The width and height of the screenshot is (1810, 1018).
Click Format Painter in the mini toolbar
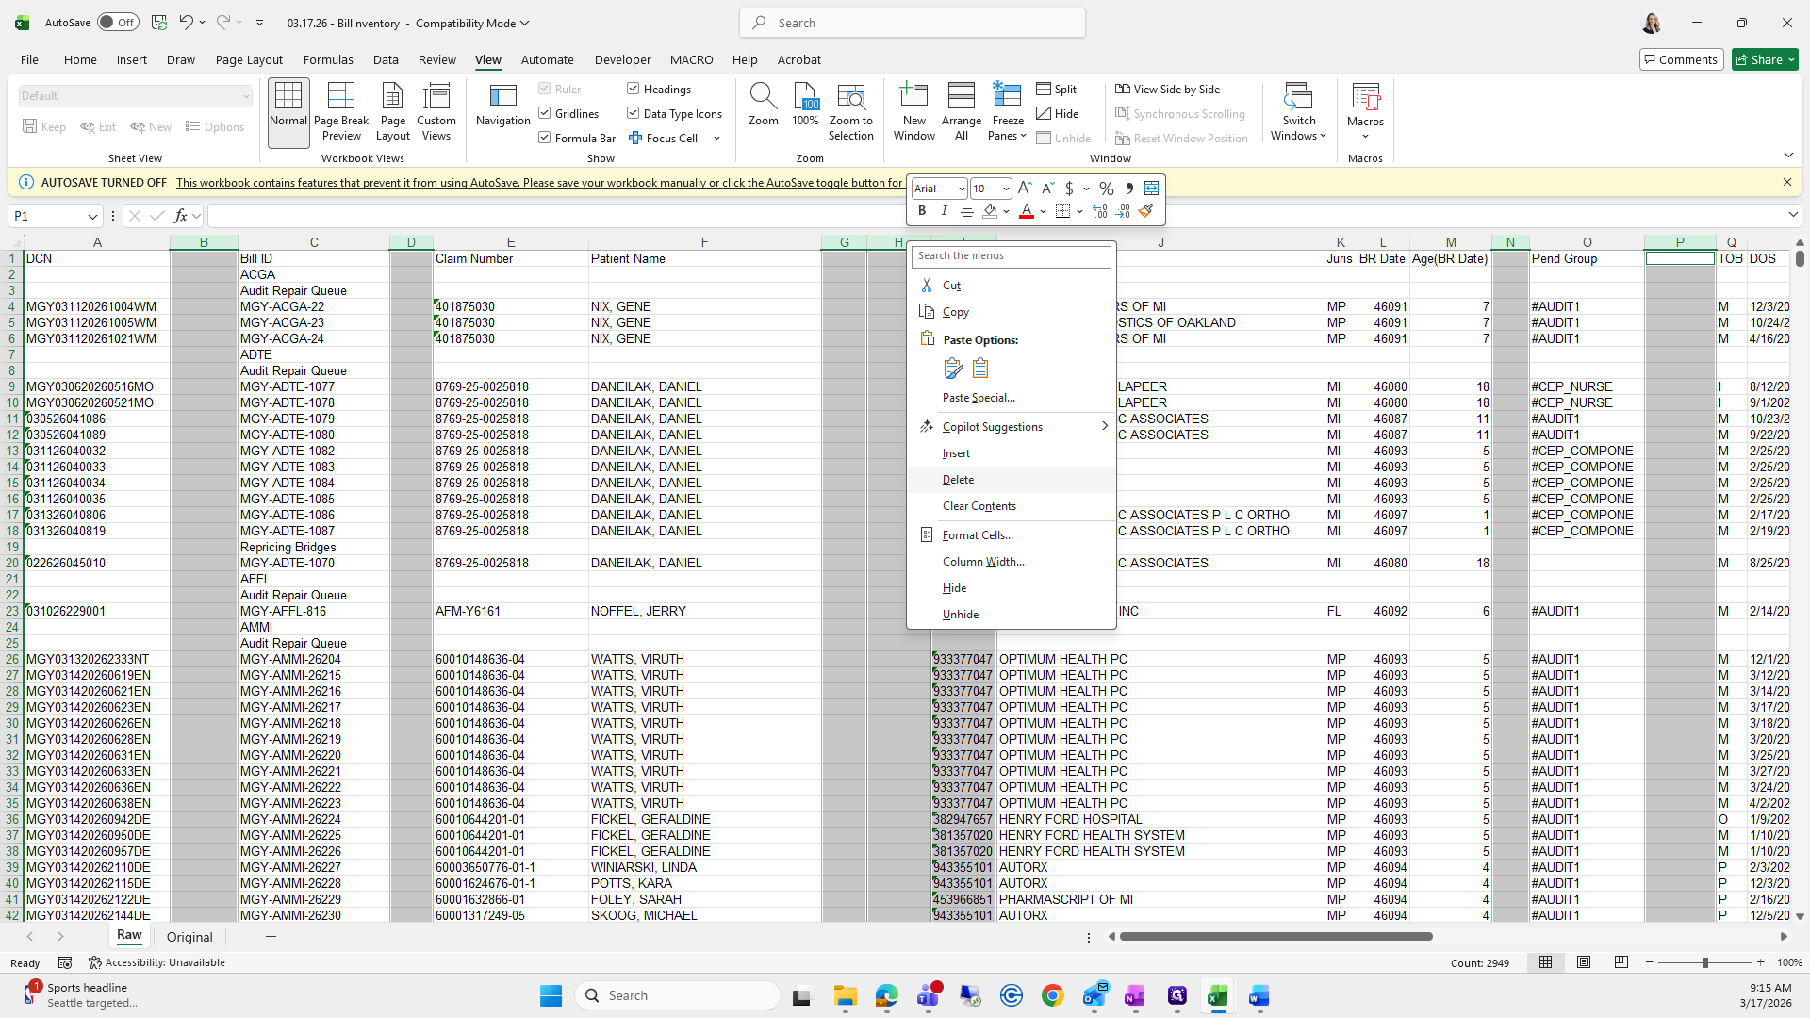tap(1146, 211)
